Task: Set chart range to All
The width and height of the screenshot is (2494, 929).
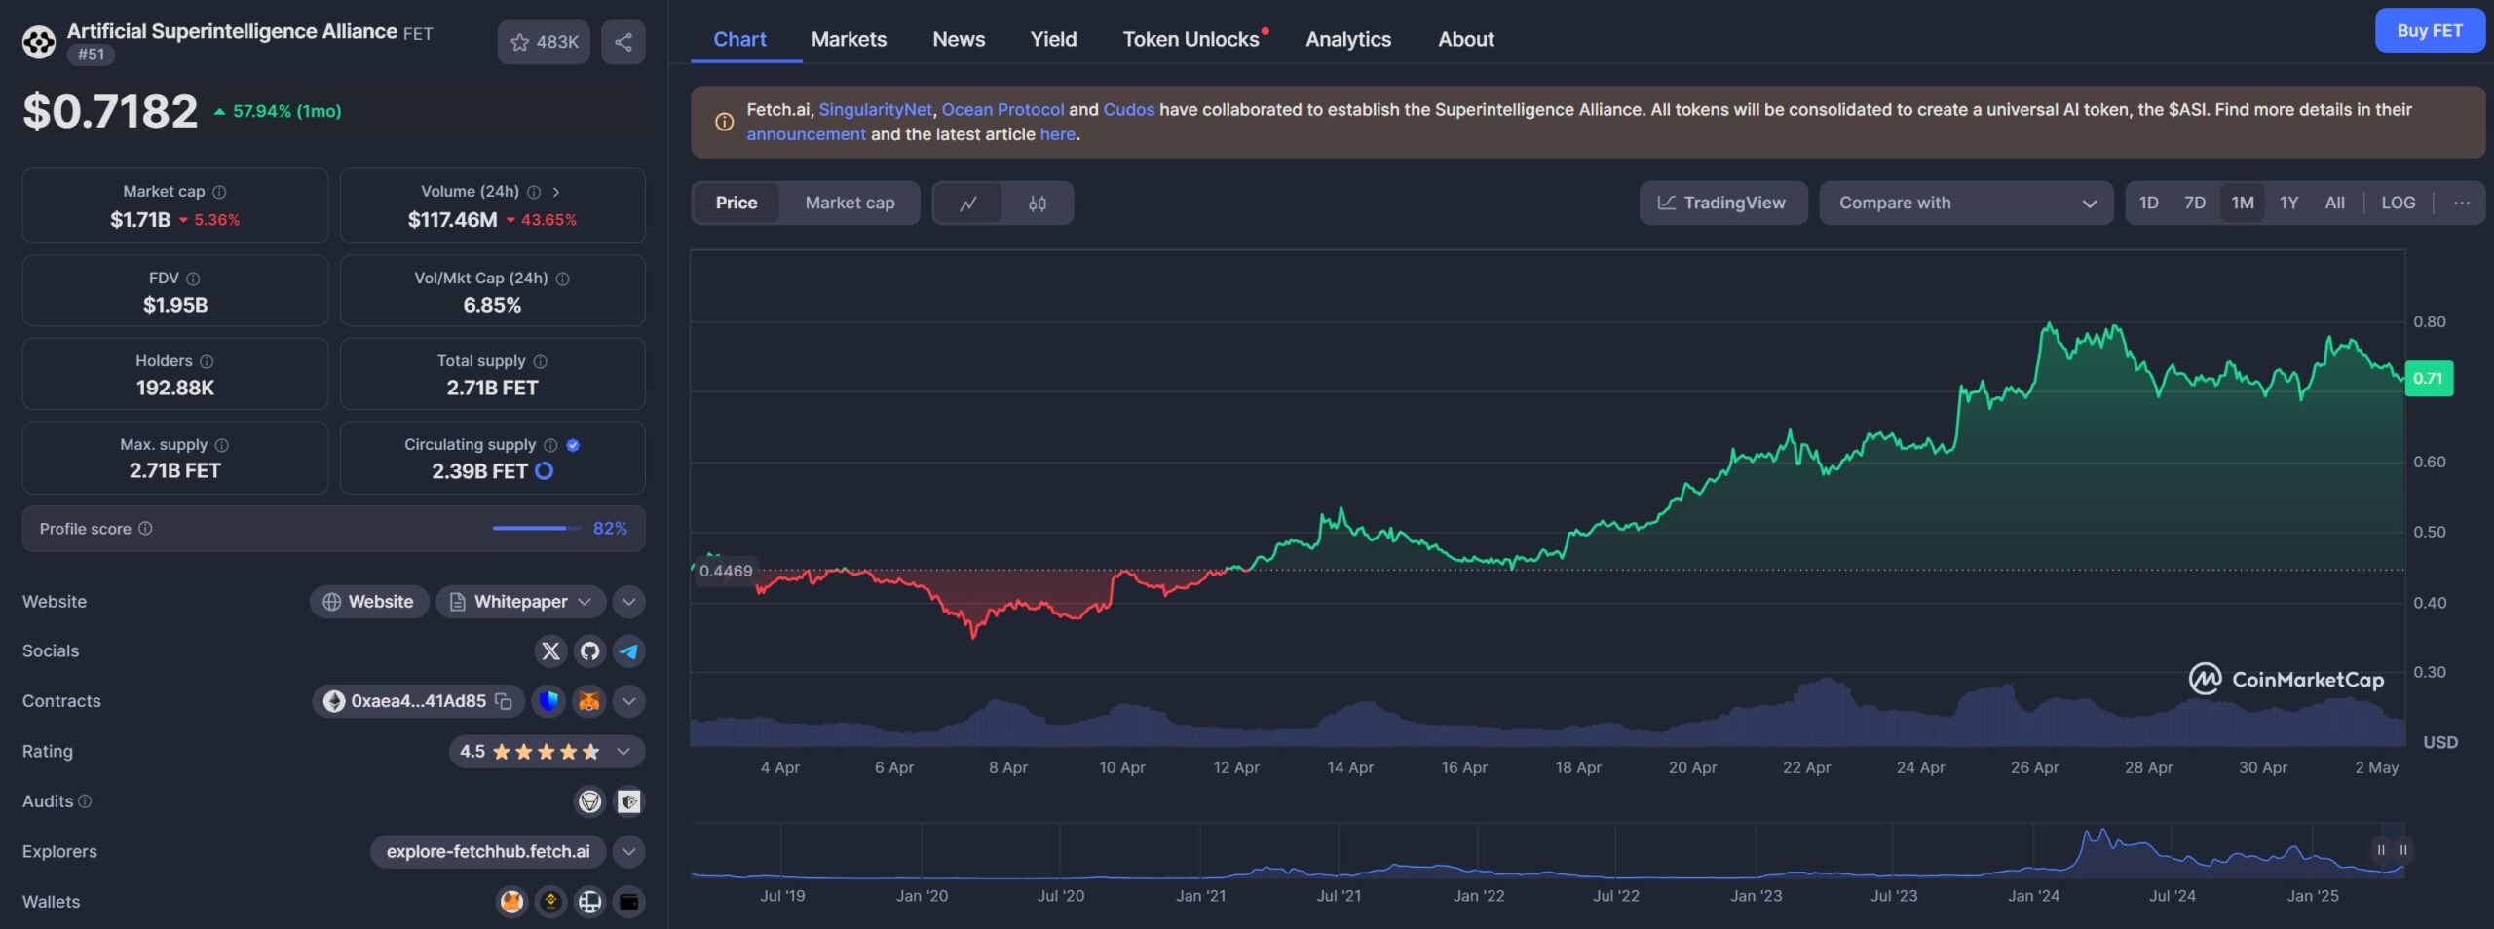Action: click(x=2334, y=203)
